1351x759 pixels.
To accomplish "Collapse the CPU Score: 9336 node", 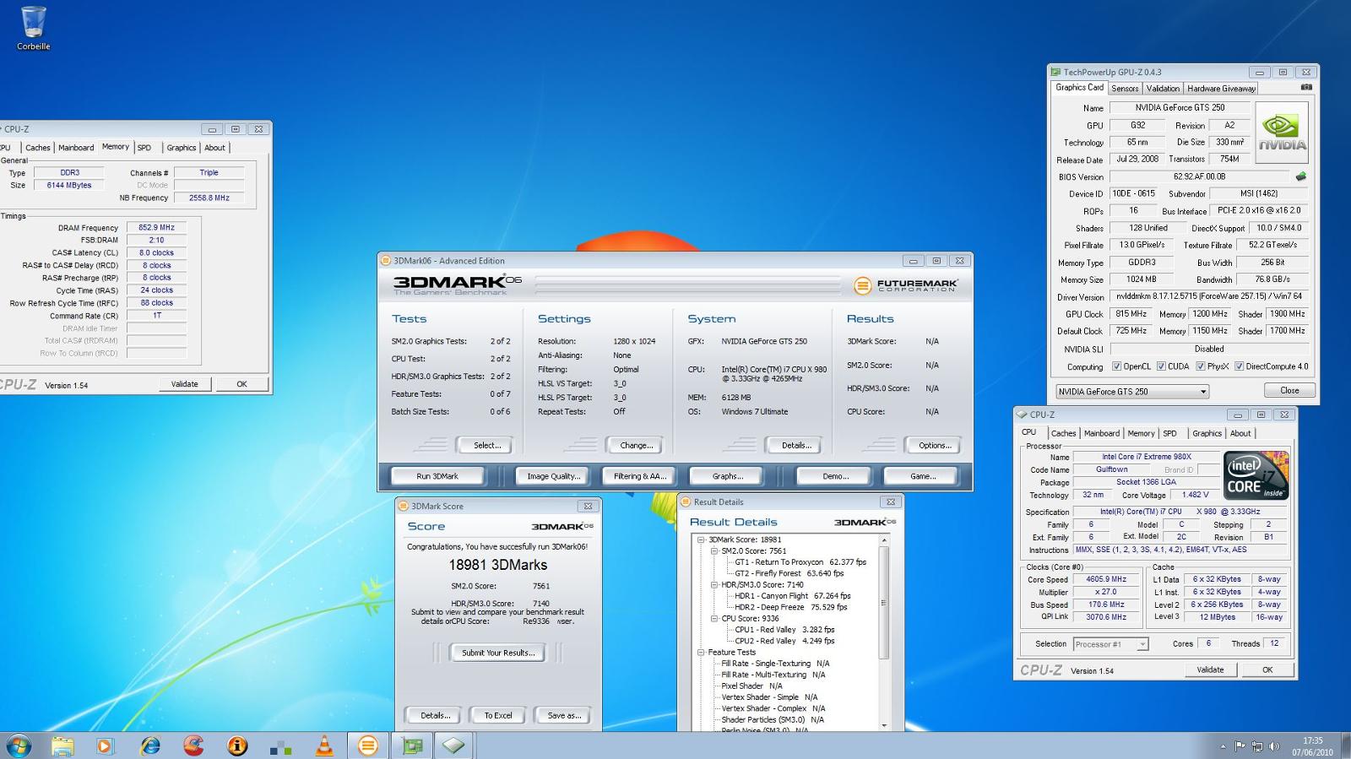I will click(713, 618).
